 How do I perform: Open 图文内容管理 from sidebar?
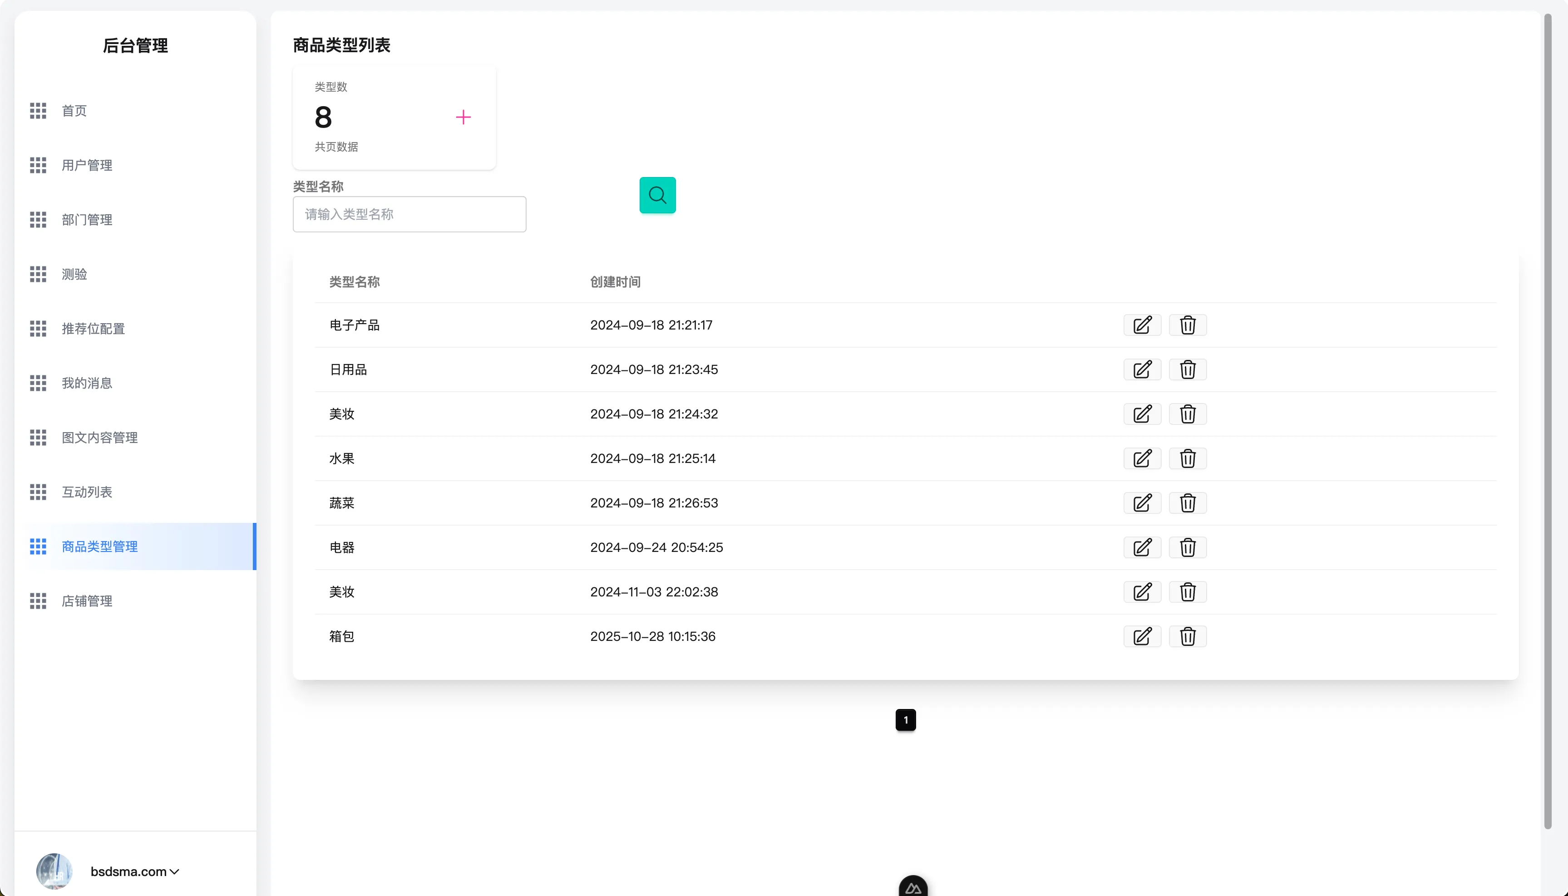pos(99,438)
